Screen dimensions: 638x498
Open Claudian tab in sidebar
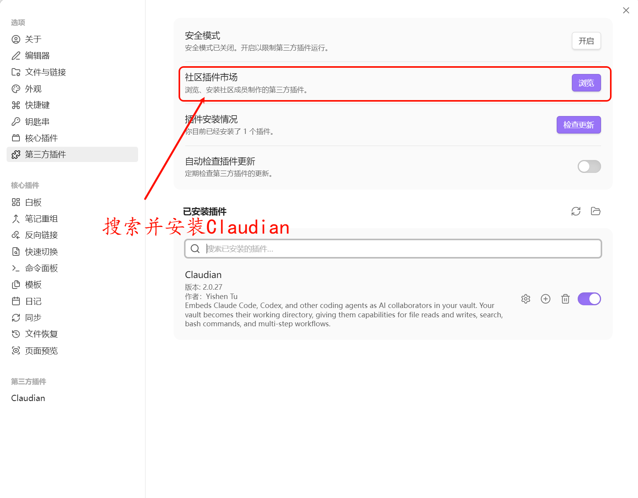(x=72, y=398)
